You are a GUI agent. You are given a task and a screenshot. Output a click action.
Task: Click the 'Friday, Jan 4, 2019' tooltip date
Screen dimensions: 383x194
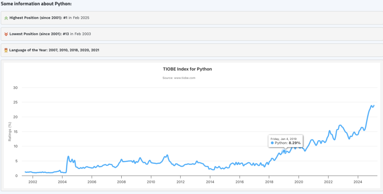(284, 139)
